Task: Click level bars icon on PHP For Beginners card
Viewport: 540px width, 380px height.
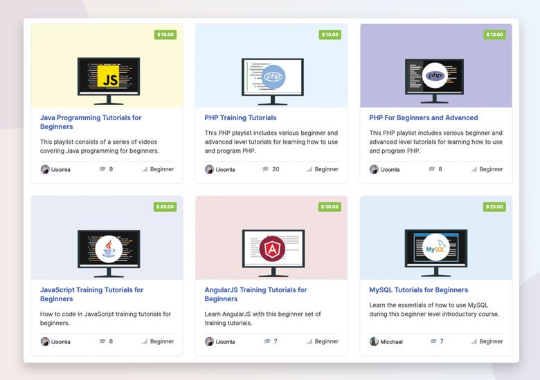Action: click(474, 169)
